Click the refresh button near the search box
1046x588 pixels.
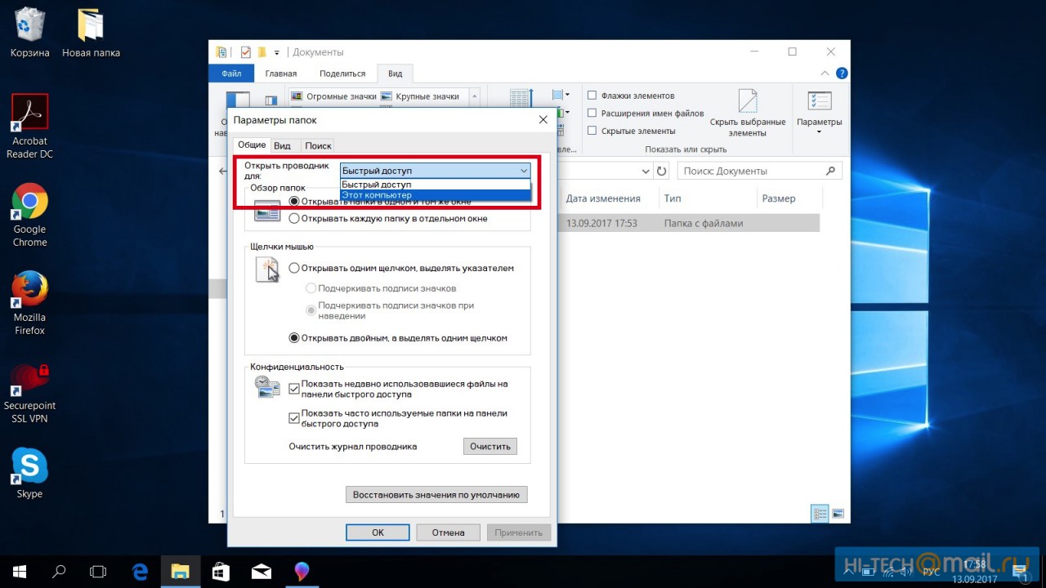[x=662, y=171]
